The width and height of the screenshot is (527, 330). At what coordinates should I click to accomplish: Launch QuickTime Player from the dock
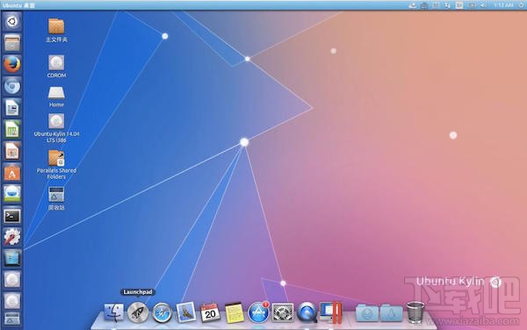[x=307, y=312]
